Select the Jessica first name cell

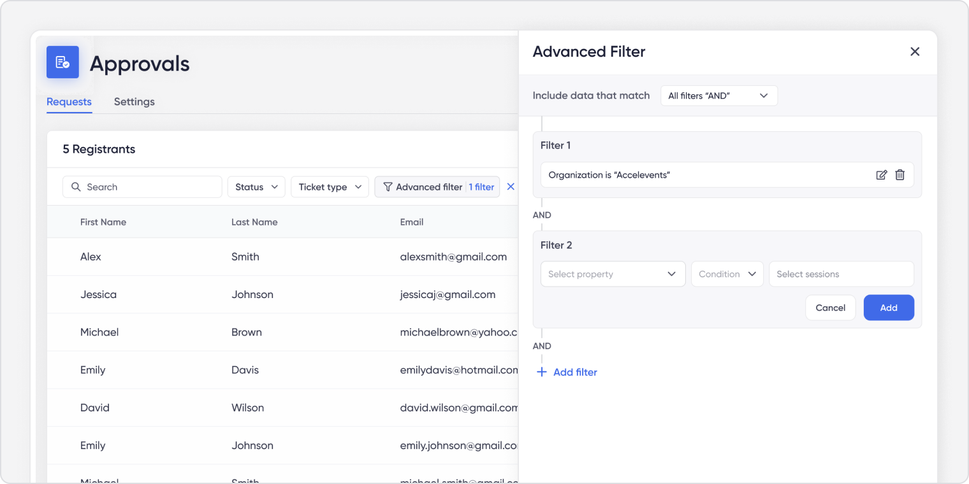click(98, 294)
